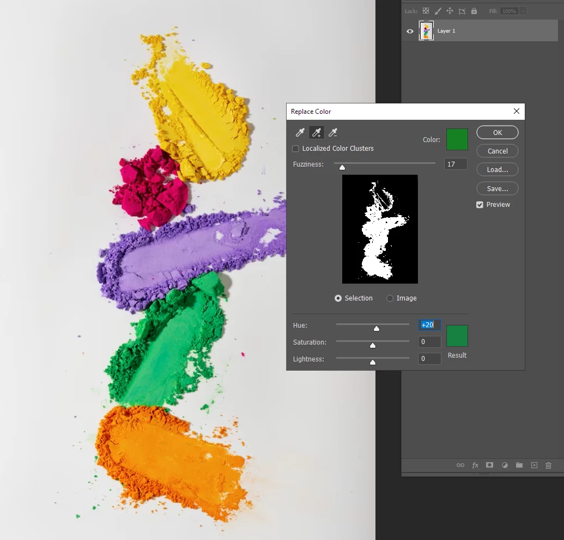This screenshot has width=564, height=540.
Task: Hide Layer 1 with the eye icon
Action: click(x=410, y=31)
